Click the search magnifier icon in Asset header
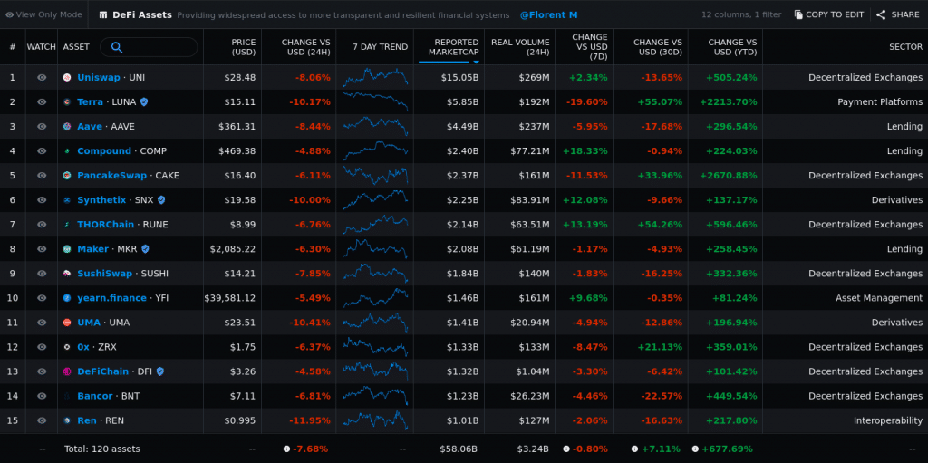The height and width of the screenshot is (463, 928). 117,47
